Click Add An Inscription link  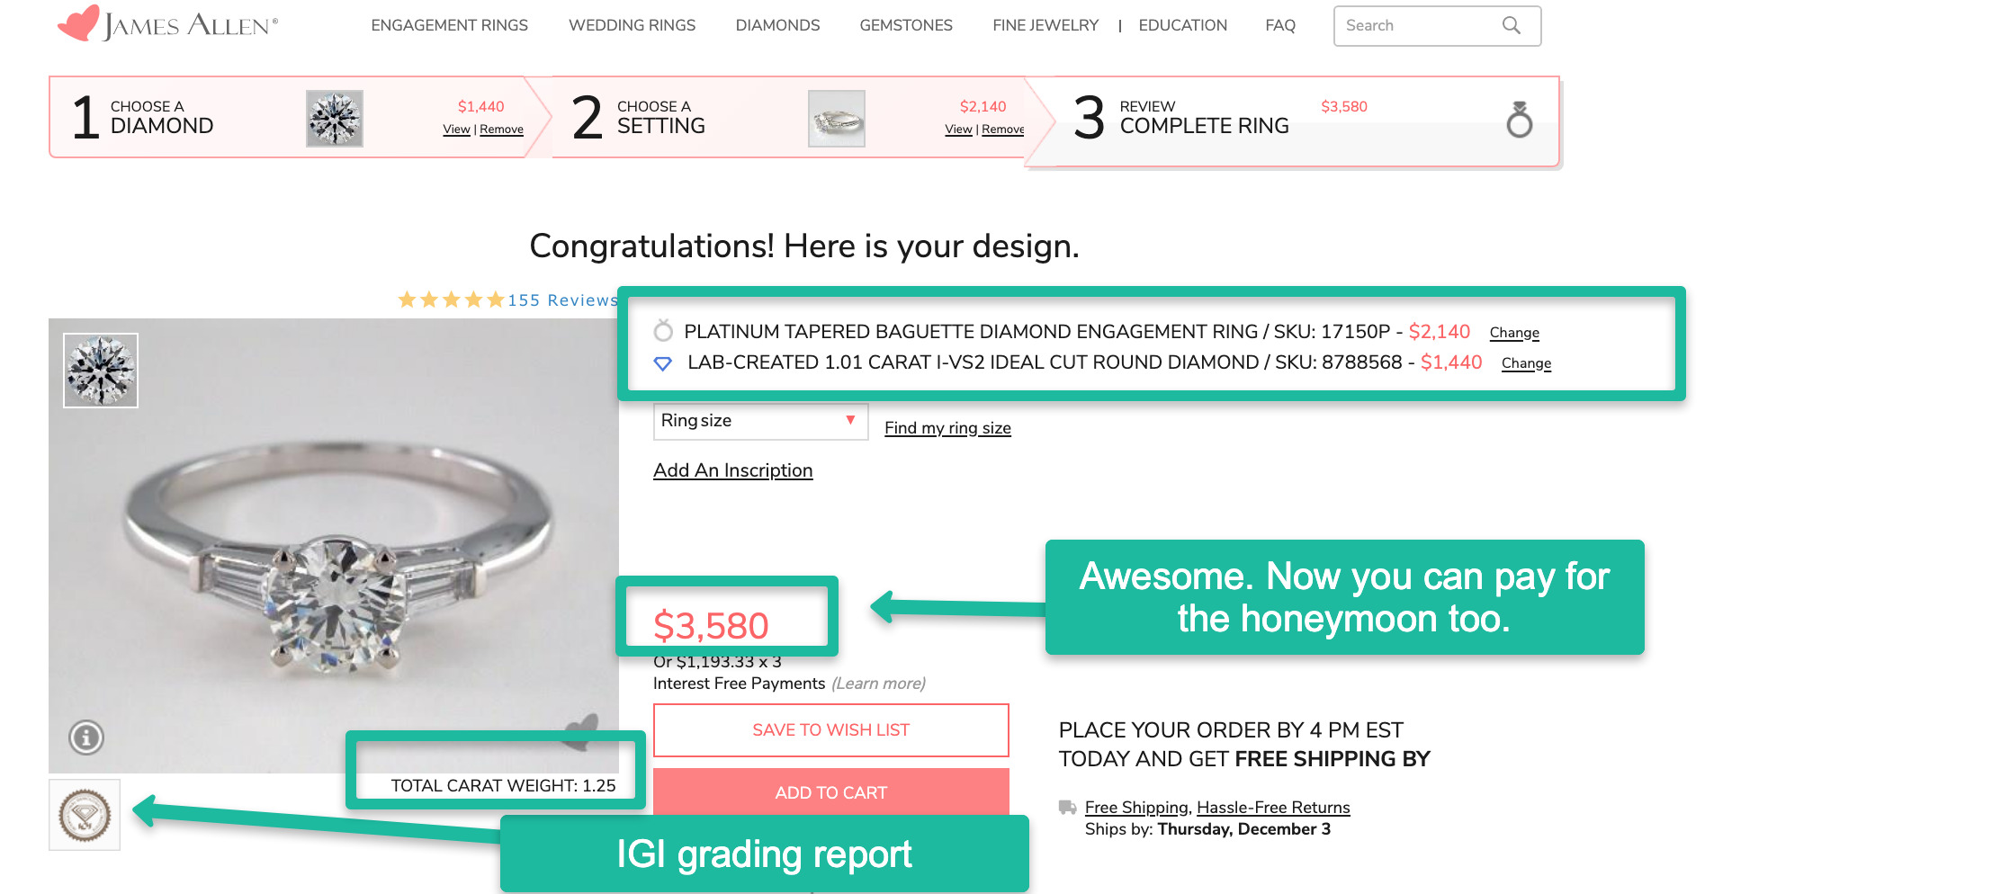tap(732, 470)
